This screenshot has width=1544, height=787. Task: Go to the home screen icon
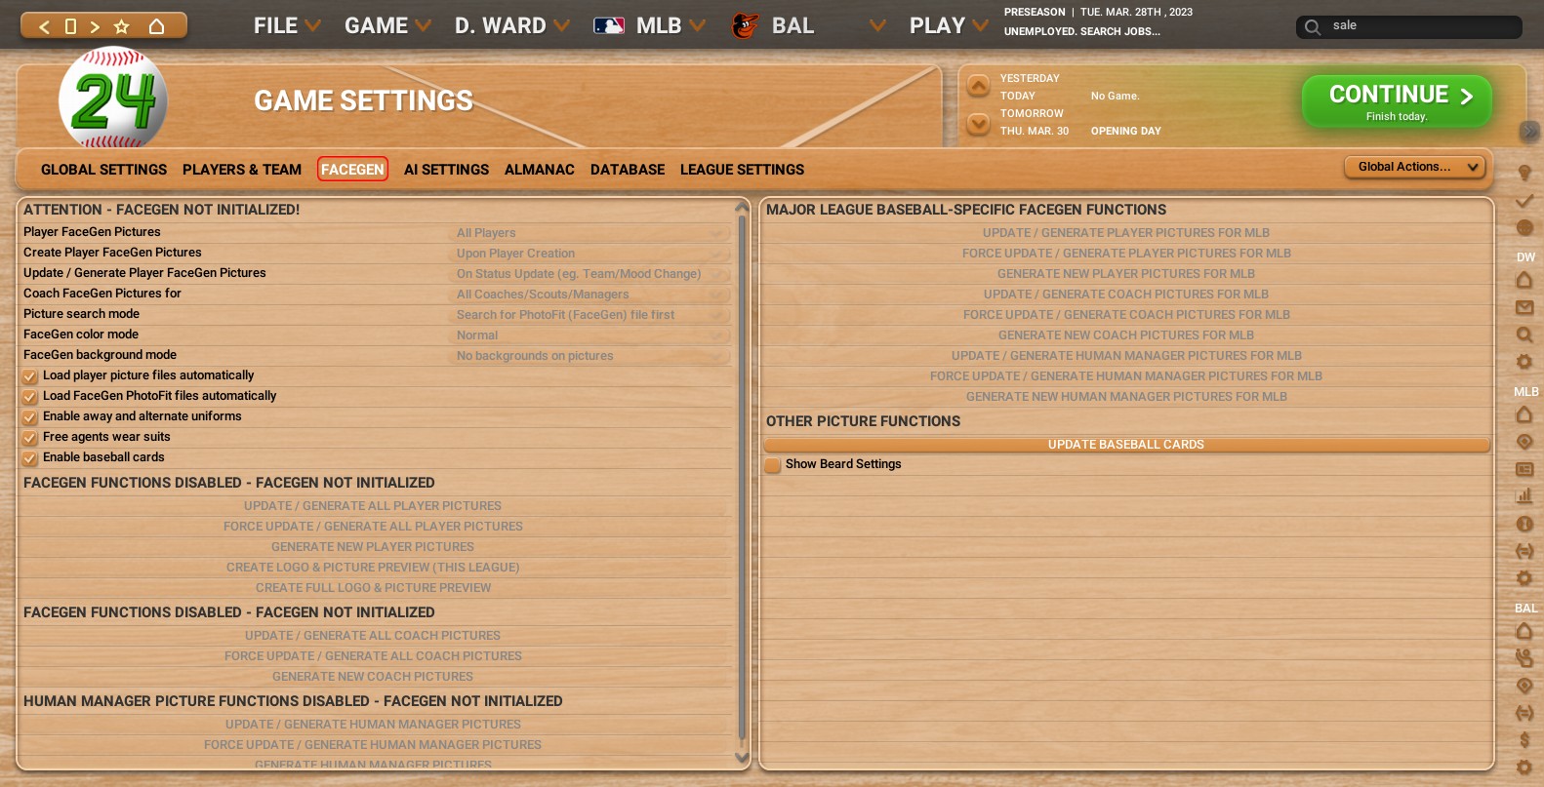pos(156,26)
